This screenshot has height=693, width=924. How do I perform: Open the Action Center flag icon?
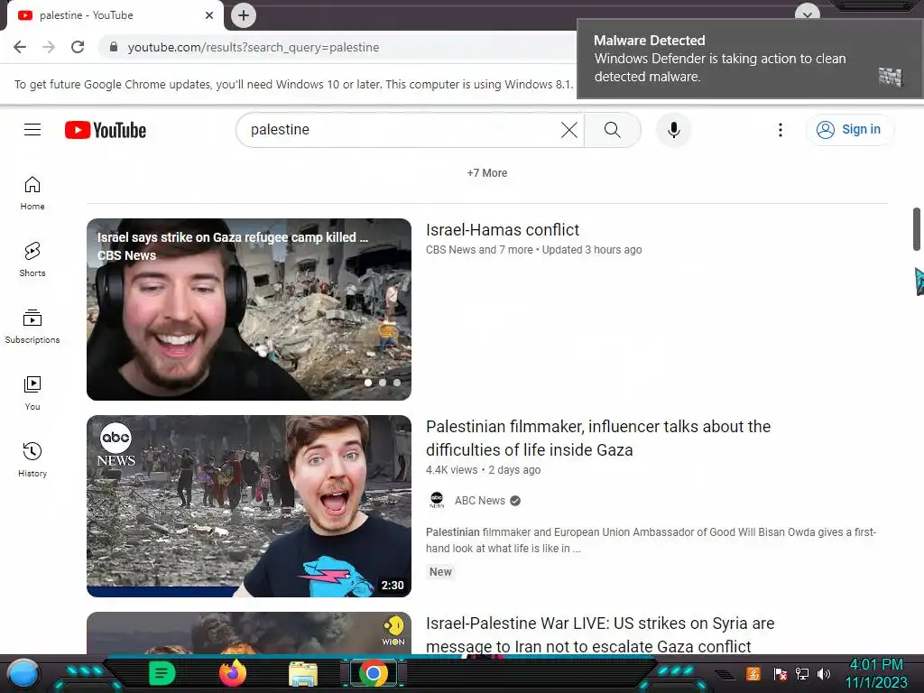(780, 673)
